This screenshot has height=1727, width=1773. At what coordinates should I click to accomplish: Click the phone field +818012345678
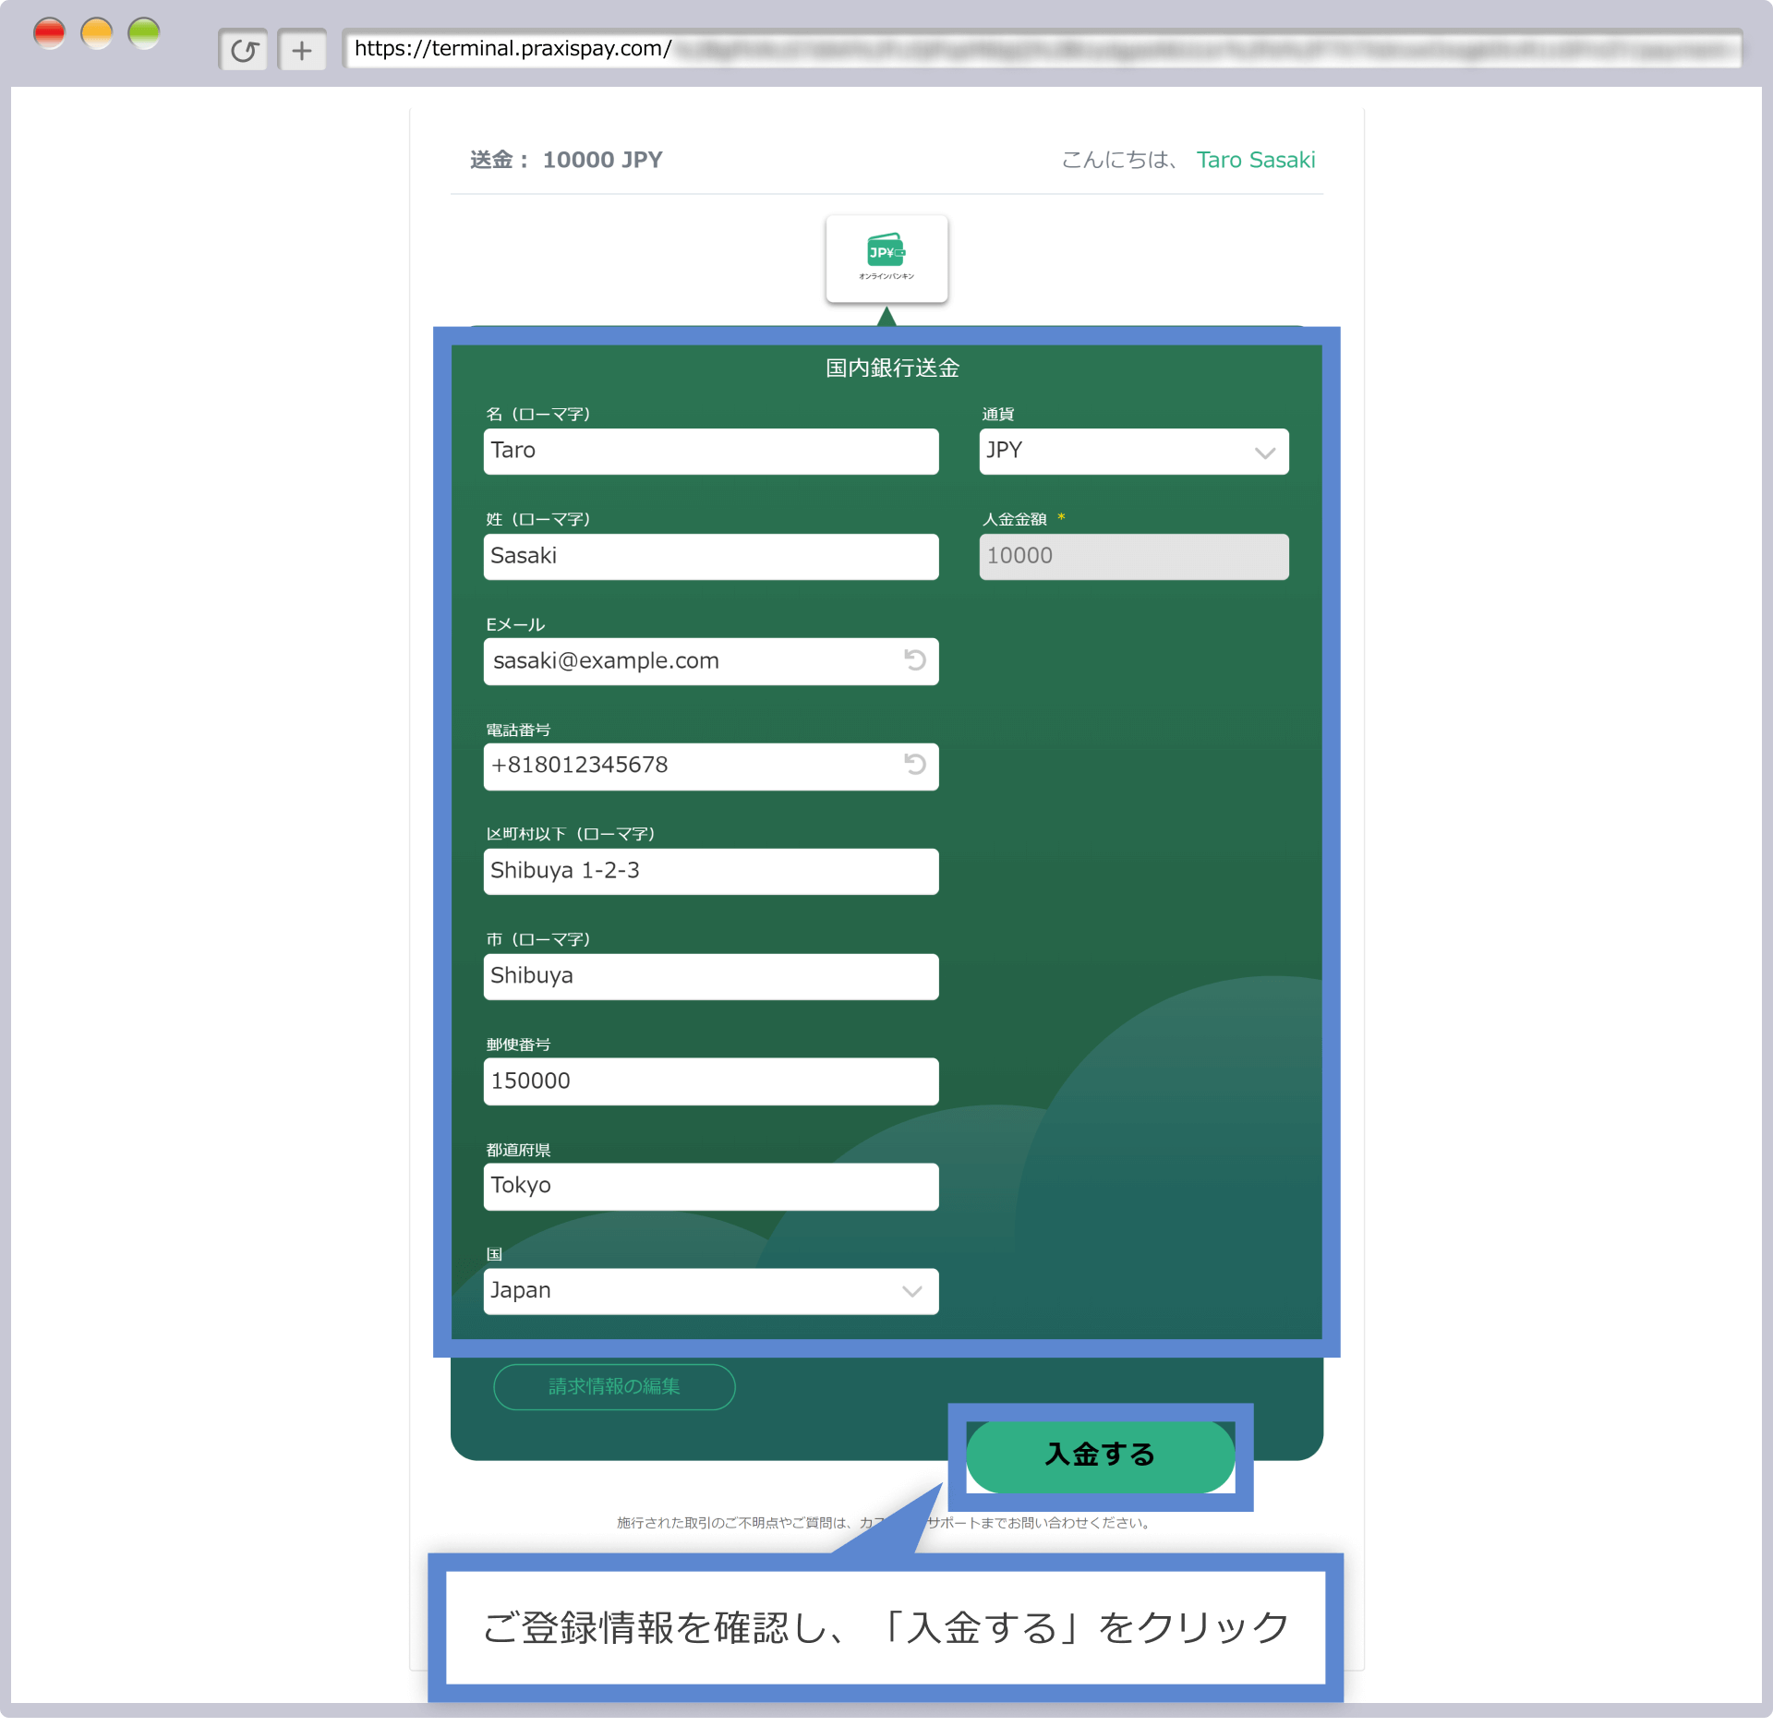711,766
